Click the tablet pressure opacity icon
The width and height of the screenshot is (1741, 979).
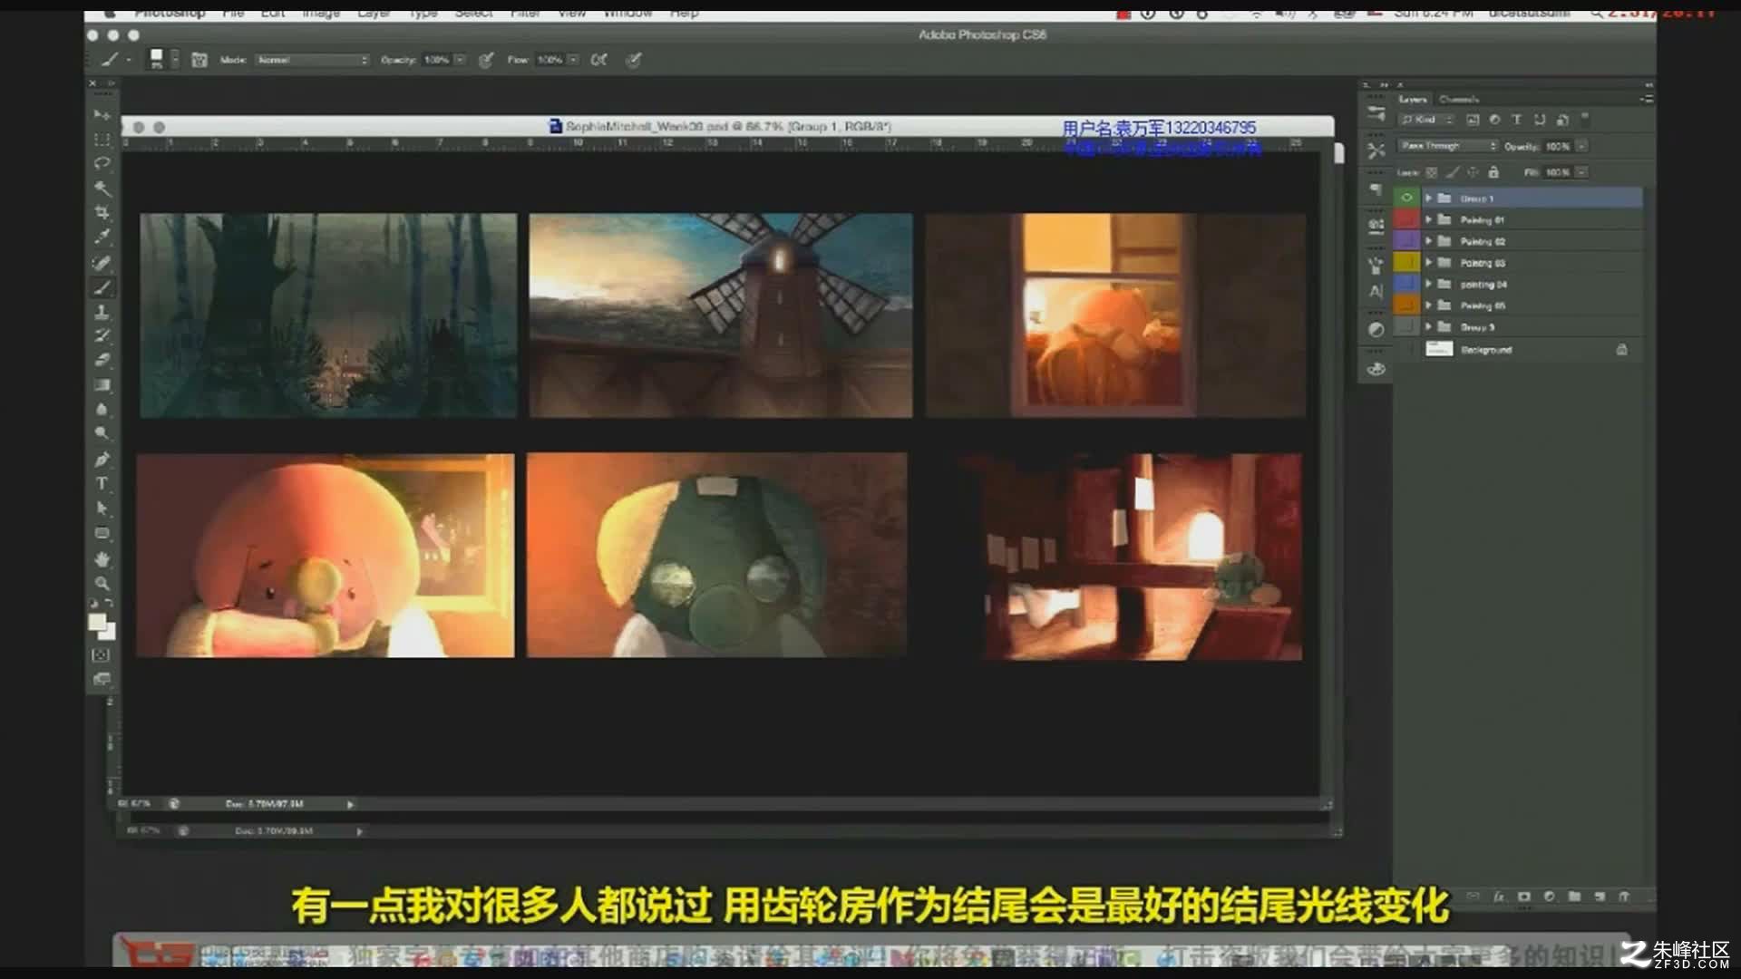pos(486,60)
